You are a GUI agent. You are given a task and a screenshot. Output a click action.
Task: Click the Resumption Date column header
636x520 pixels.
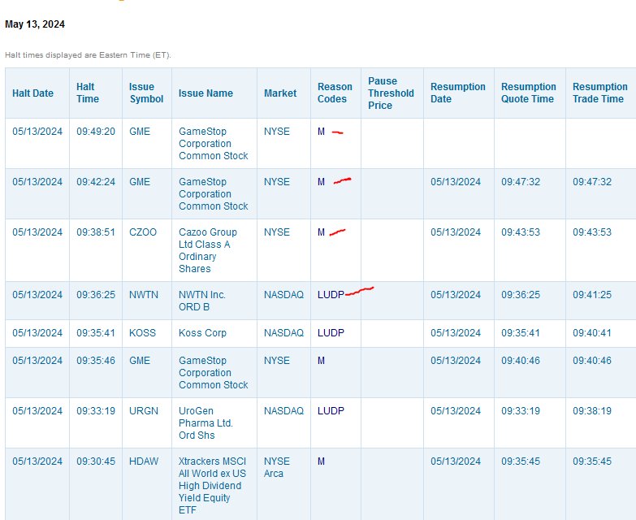tap(458, 93)
